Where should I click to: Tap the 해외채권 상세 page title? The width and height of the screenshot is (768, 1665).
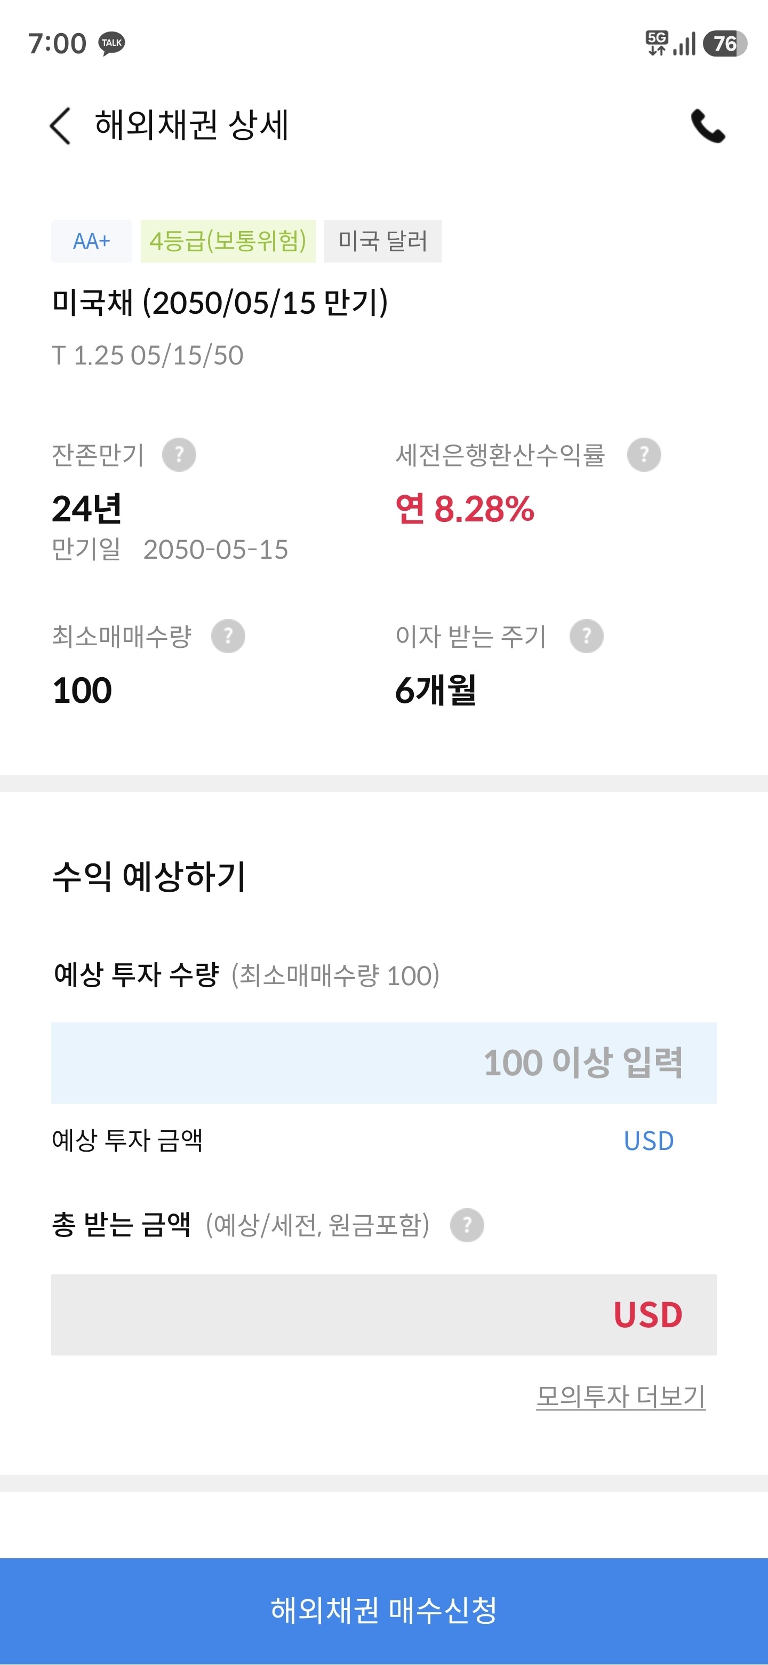pyautogui.click(x=192, y=125)
